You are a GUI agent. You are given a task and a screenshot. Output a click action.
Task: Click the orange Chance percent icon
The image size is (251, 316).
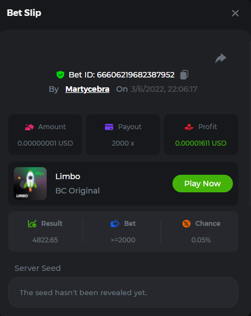(186, 224)
